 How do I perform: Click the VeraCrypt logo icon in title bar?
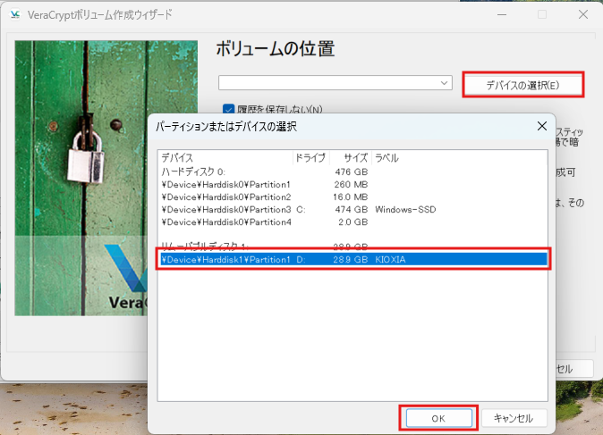click(x=15, y=14)
